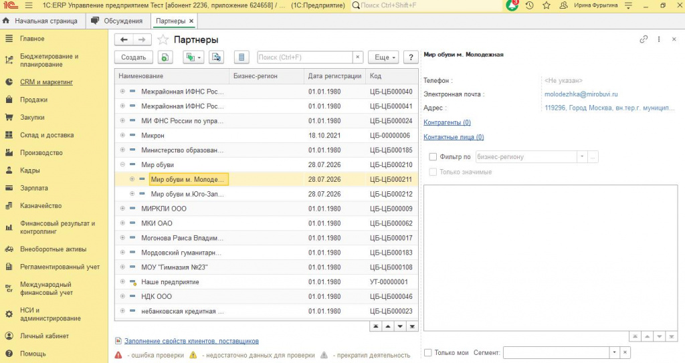Expand the Наше предприятие row
The width and height of the screenshot is (685, 363).
click(122, 281)
